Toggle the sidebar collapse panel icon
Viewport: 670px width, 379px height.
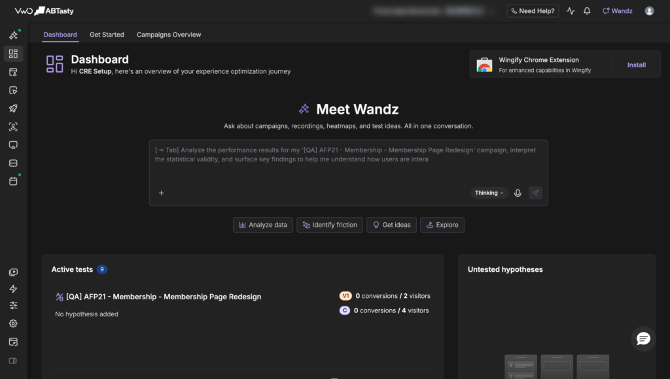(13, 361)
